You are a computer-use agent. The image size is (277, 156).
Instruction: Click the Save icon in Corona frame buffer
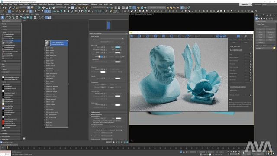pyautogui.click(x=132, y=36)
